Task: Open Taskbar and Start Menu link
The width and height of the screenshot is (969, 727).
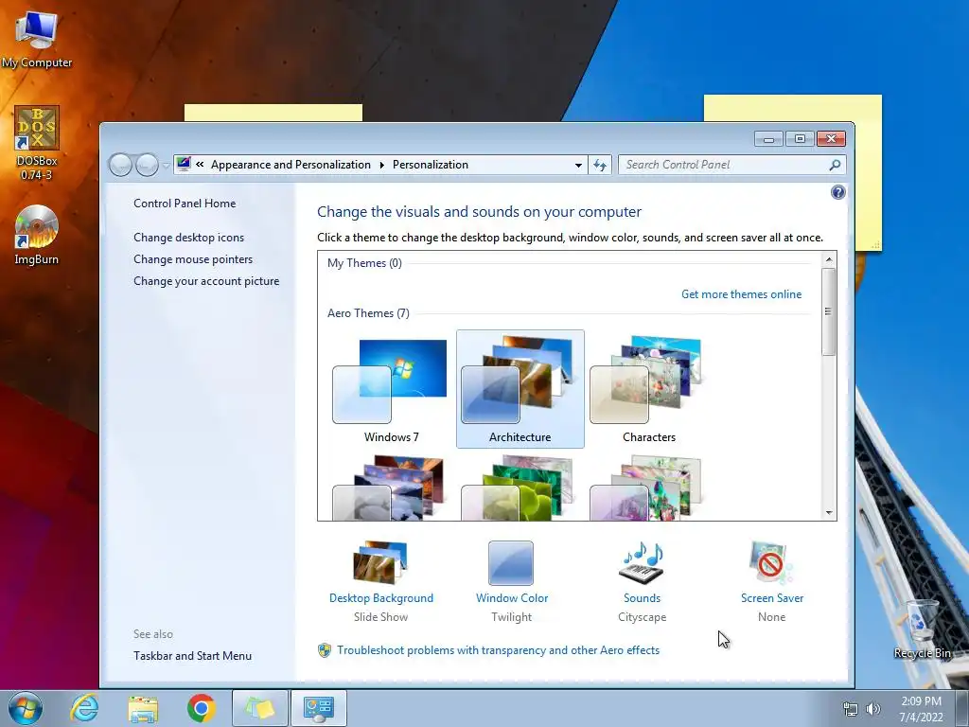Action: point(192,656)
